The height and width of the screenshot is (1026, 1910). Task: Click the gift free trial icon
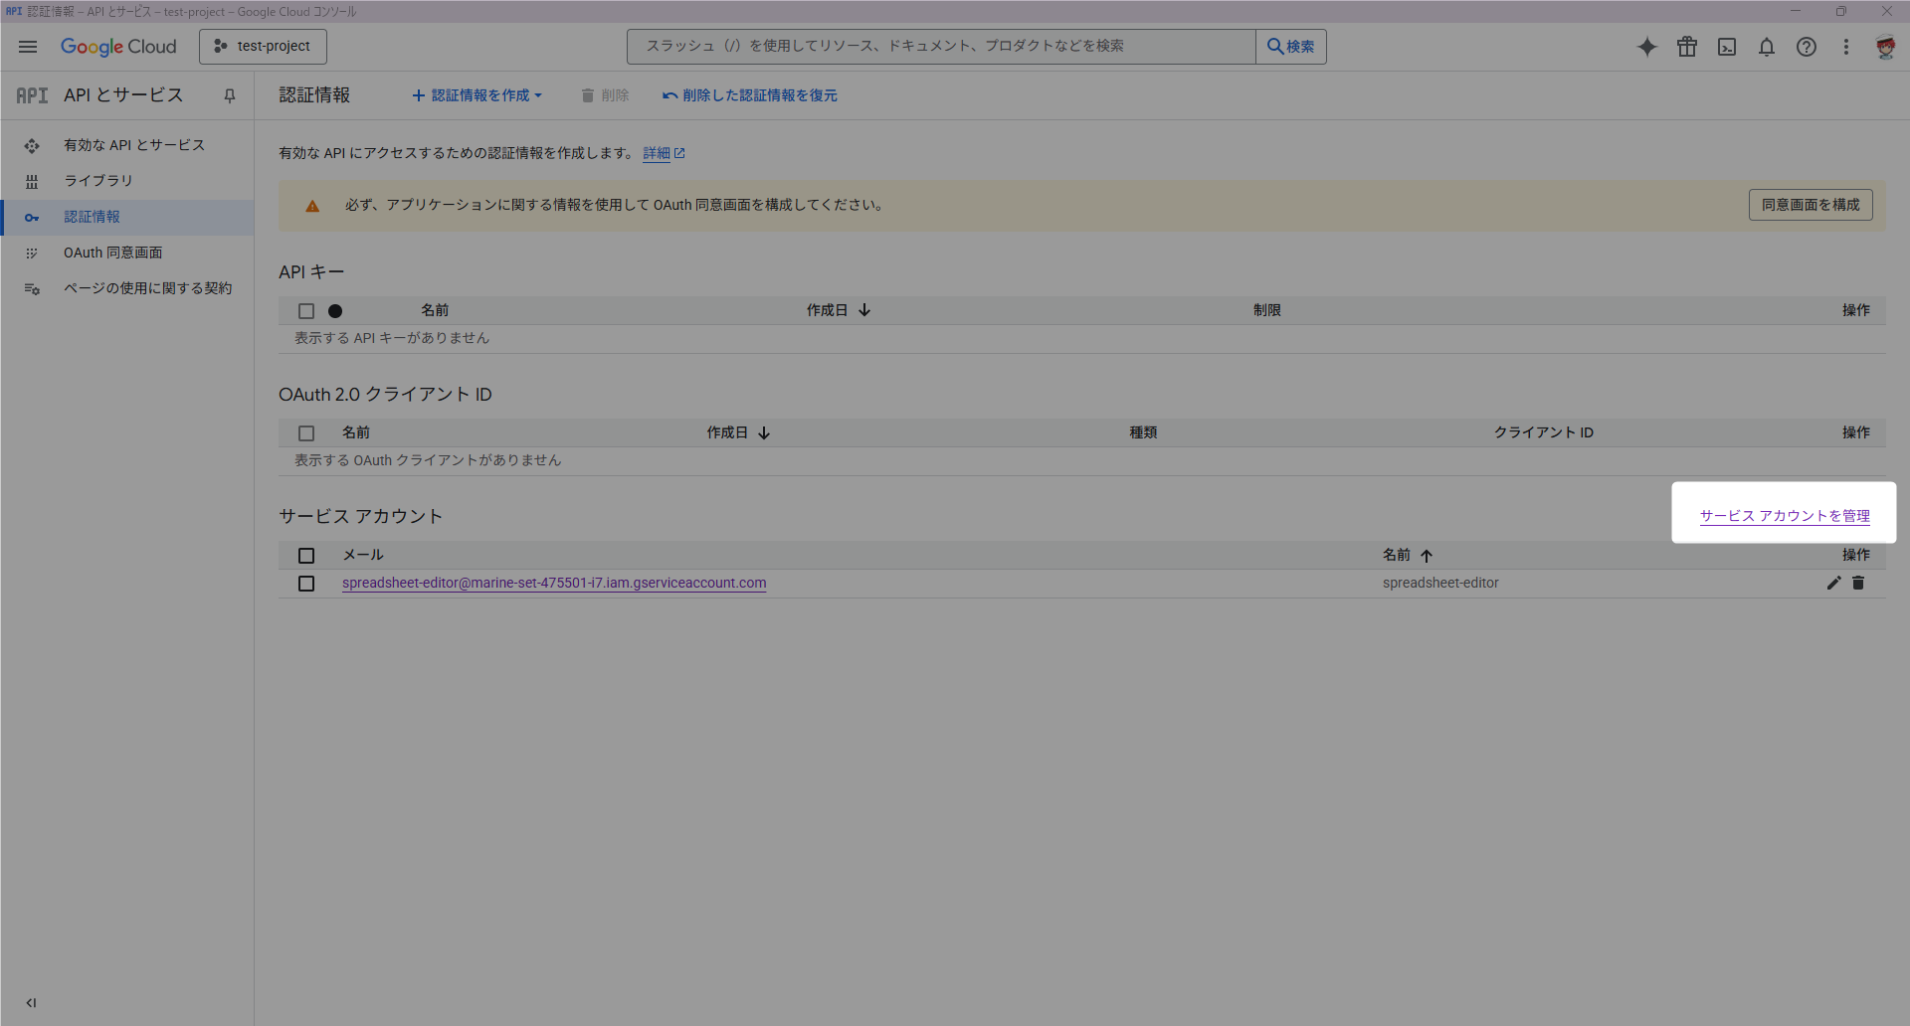tap(1687, 47)
